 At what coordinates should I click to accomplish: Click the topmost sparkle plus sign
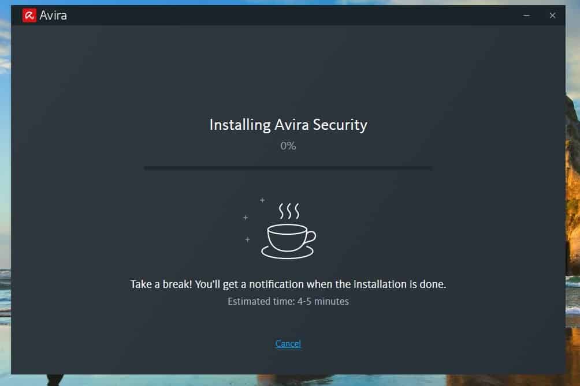pos(262,200)
